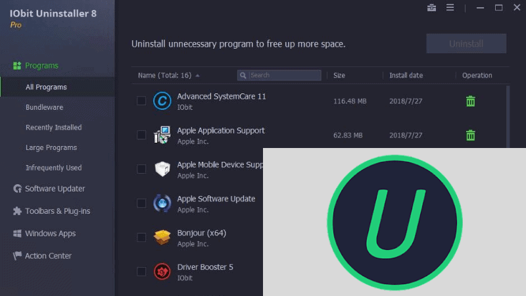526x296 pixels.
Task: Tick the checkbox for Advanced SystemCare 11
Action: tap(141, 101)
